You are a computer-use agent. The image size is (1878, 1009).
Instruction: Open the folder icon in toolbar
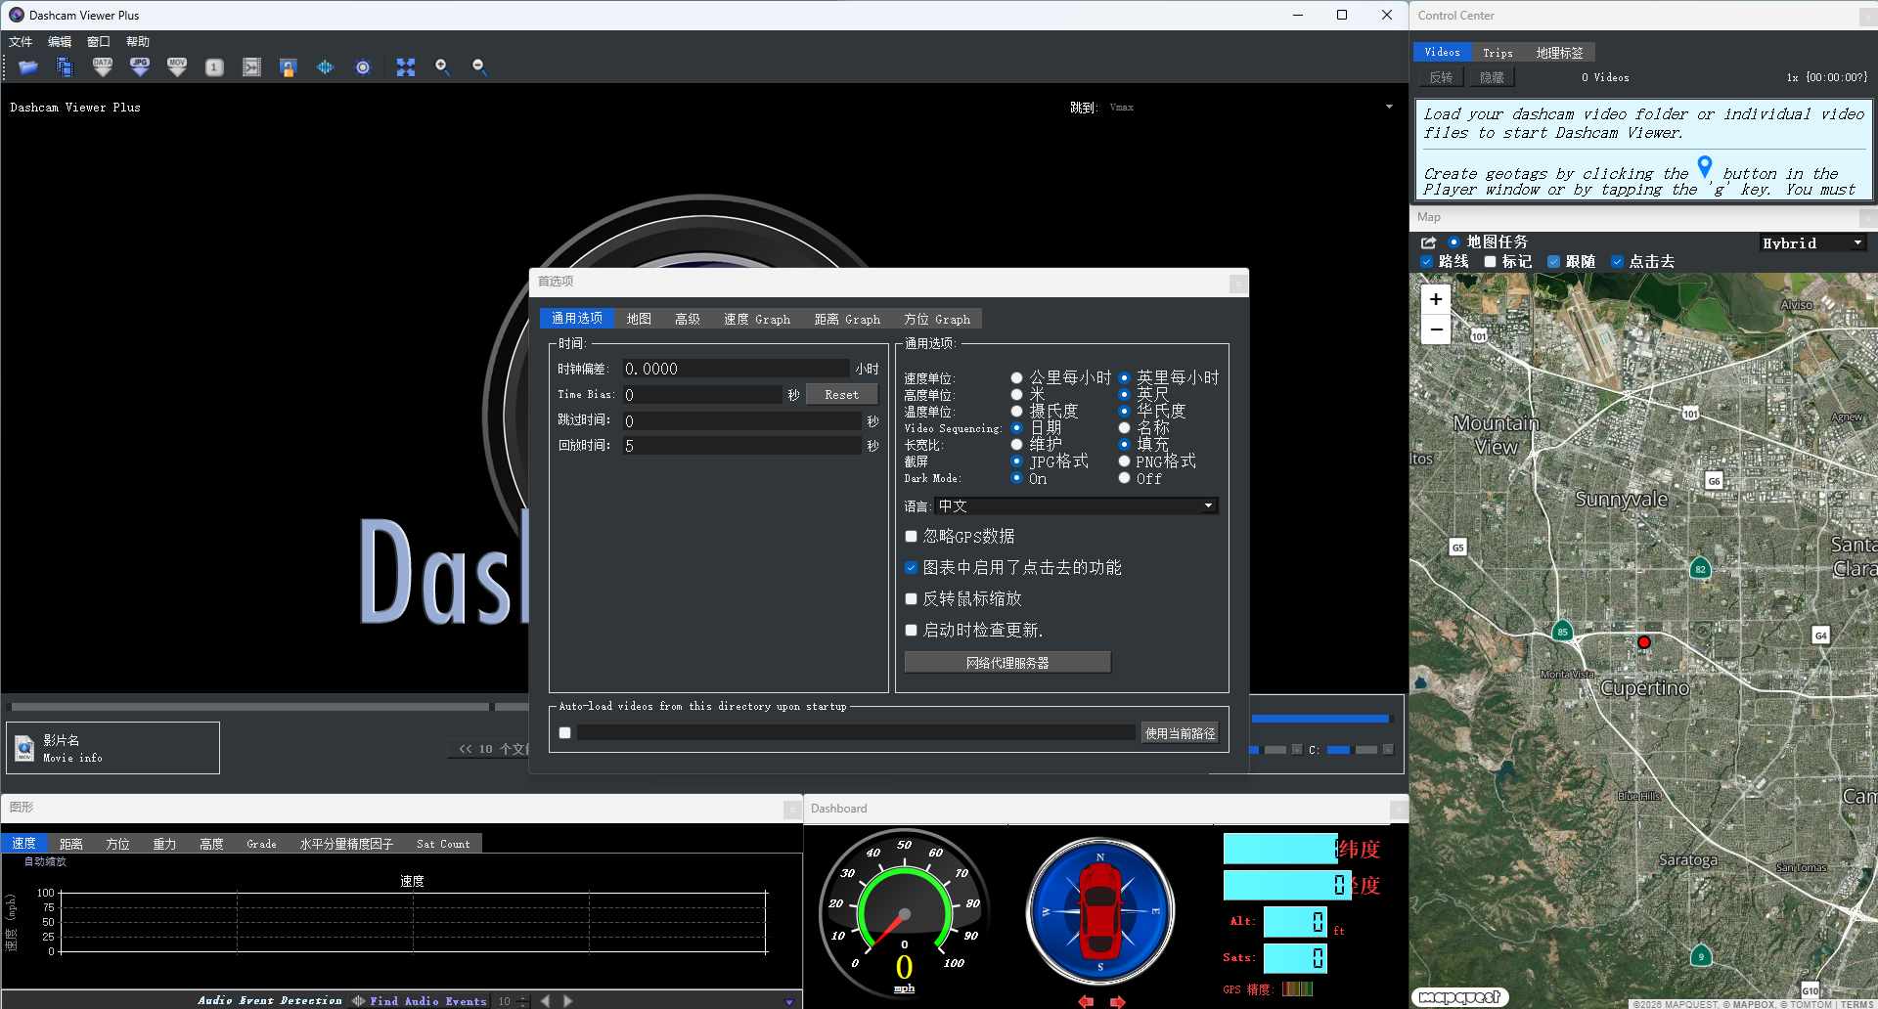pyautogui.click(x=27, y=67)
